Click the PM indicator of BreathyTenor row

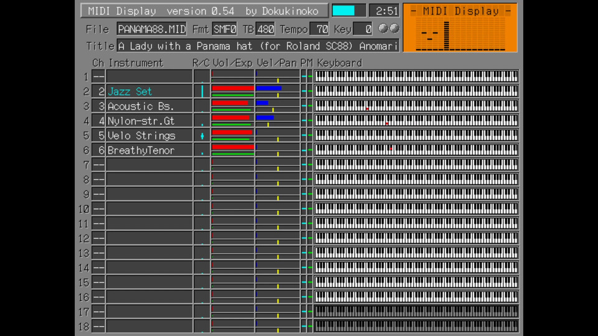click(x=307, y=150)
